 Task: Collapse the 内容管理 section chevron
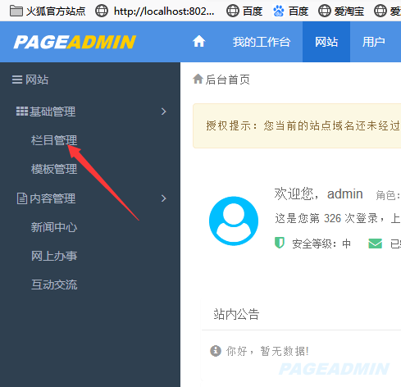[x=164, y=198]
